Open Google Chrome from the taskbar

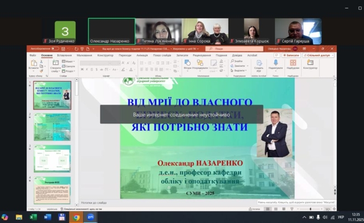pos(76,217)
